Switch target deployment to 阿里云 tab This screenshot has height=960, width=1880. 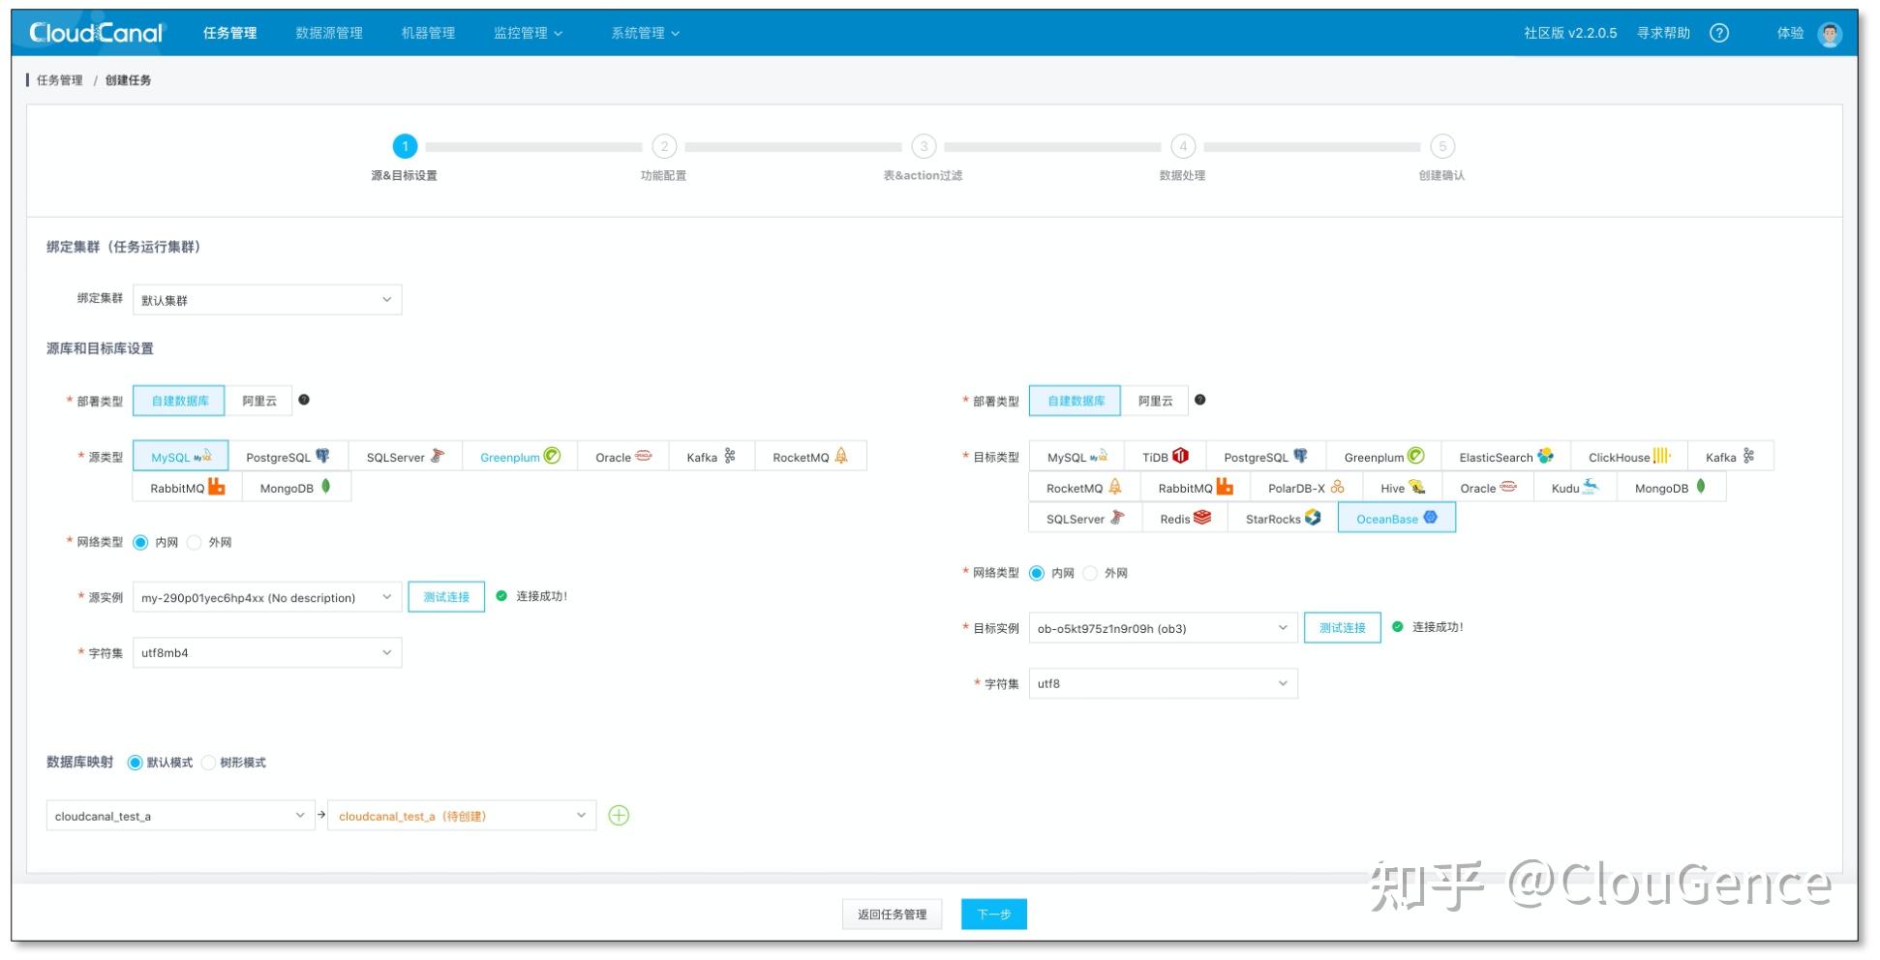pyautogui.click(x=1155, y=400)
